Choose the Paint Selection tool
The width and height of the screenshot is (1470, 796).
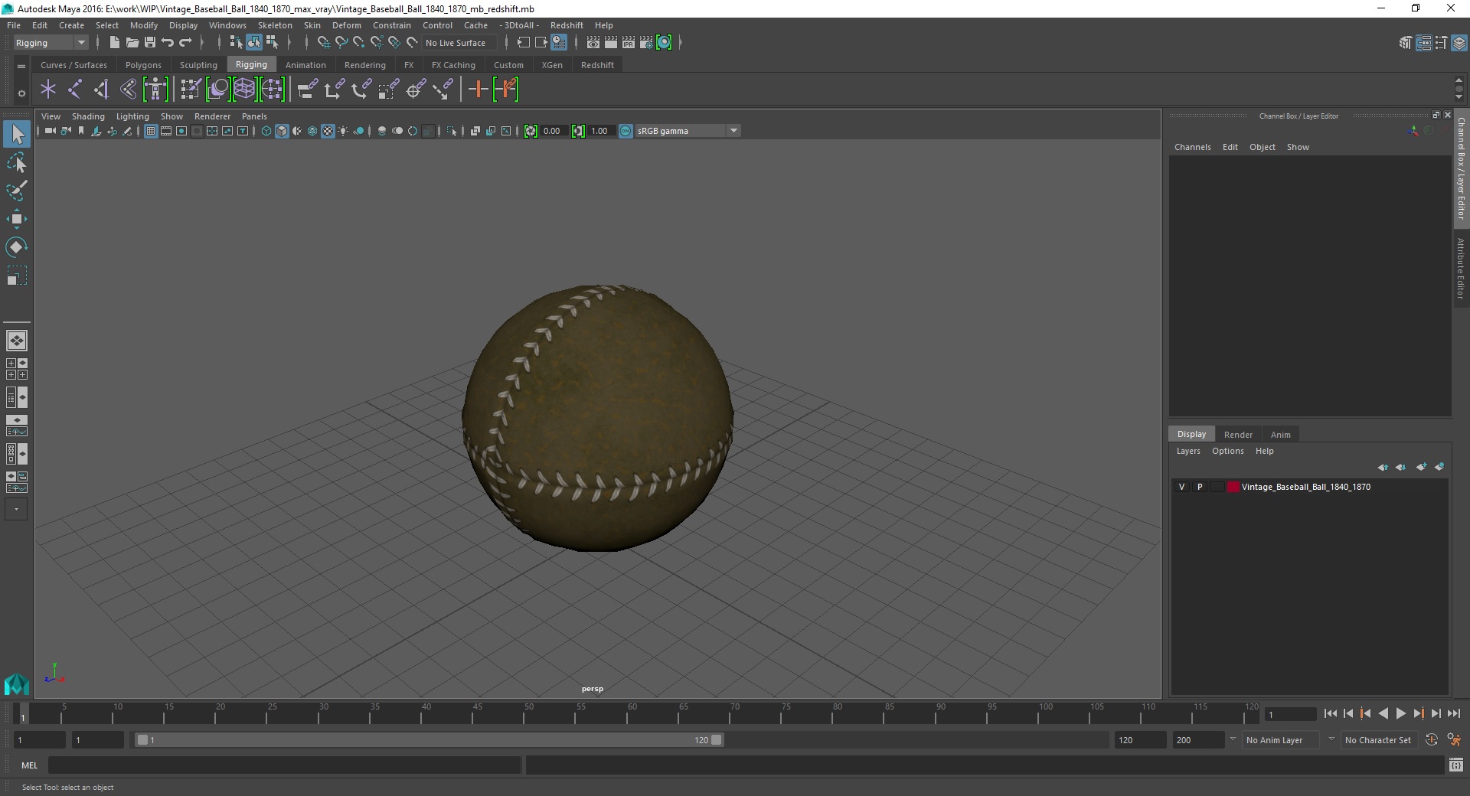17,191
